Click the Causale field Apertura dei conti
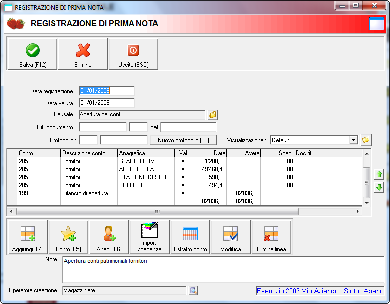Screen dimensions: 390x304 click(142, 115)
